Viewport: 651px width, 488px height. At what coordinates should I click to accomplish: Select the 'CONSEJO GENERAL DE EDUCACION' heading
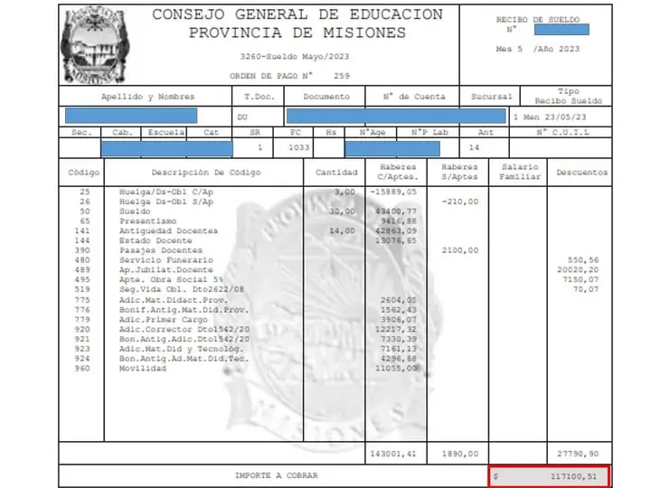click(297, 14)
